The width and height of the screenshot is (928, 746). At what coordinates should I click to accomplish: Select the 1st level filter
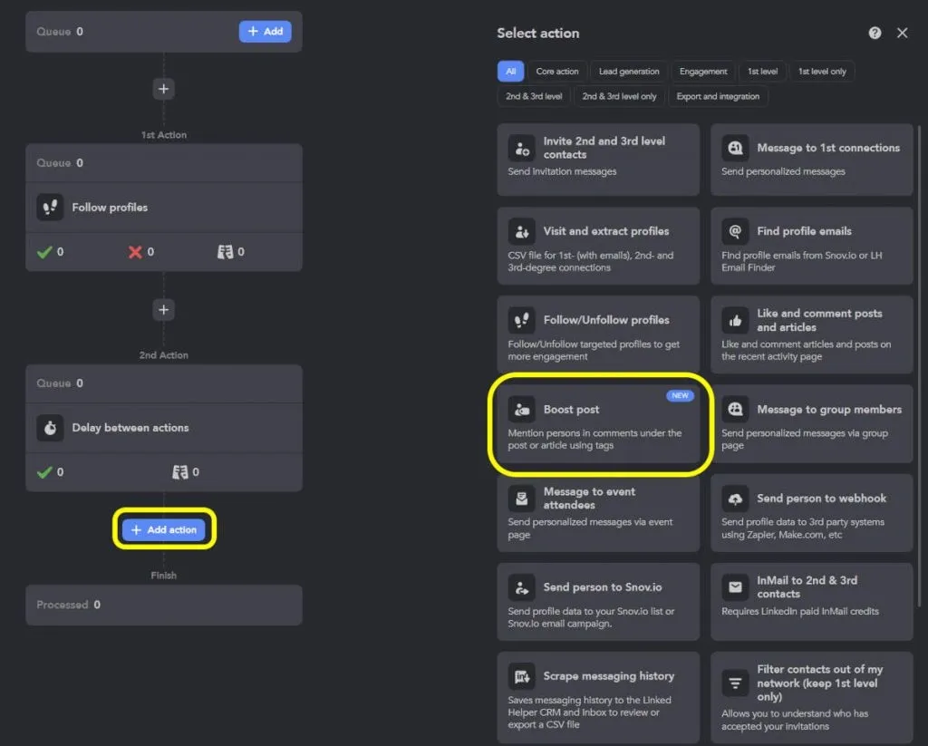tap(762, 71)
